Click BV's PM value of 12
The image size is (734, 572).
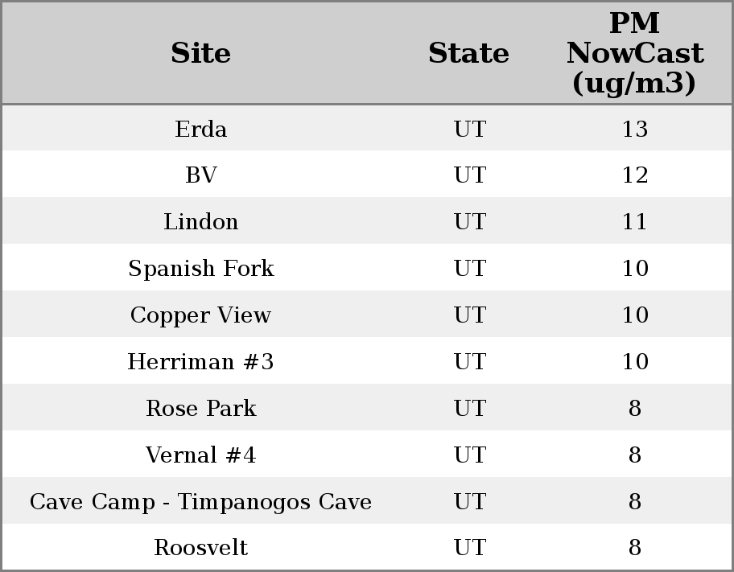click(634, 175)
